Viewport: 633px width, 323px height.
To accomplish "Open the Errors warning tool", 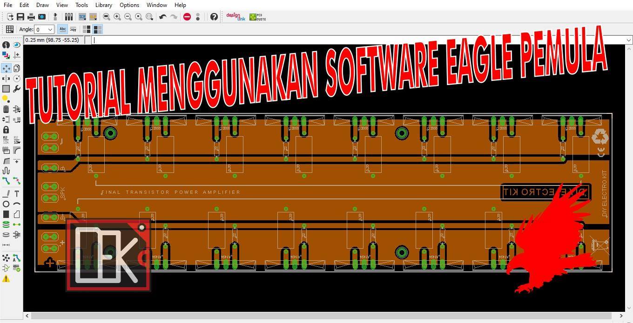I will click(x=6, y=279).
